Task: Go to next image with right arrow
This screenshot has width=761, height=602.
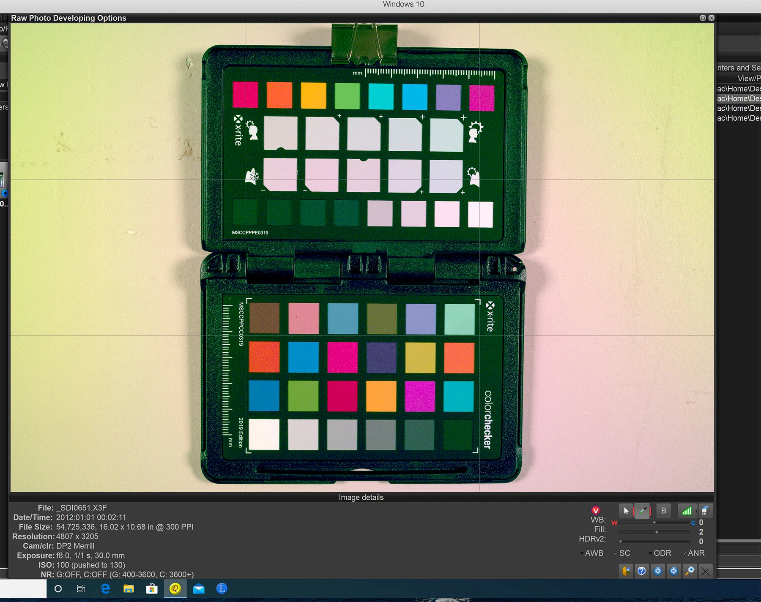Action: pos(674,571)
